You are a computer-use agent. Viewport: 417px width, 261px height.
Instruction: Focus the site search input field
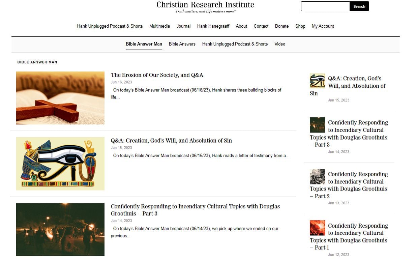coord(325,6)
